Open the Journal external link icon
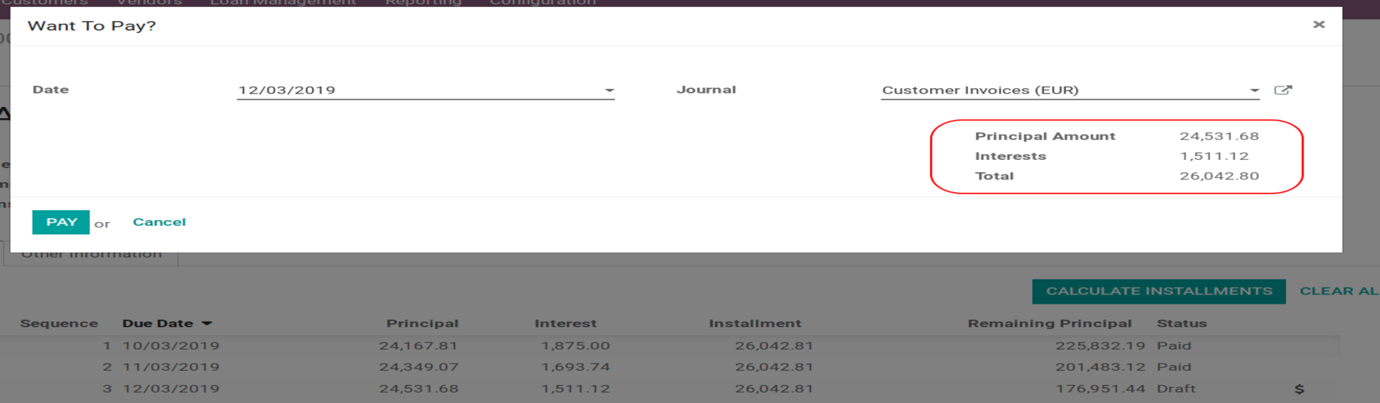 (1283, 90)
